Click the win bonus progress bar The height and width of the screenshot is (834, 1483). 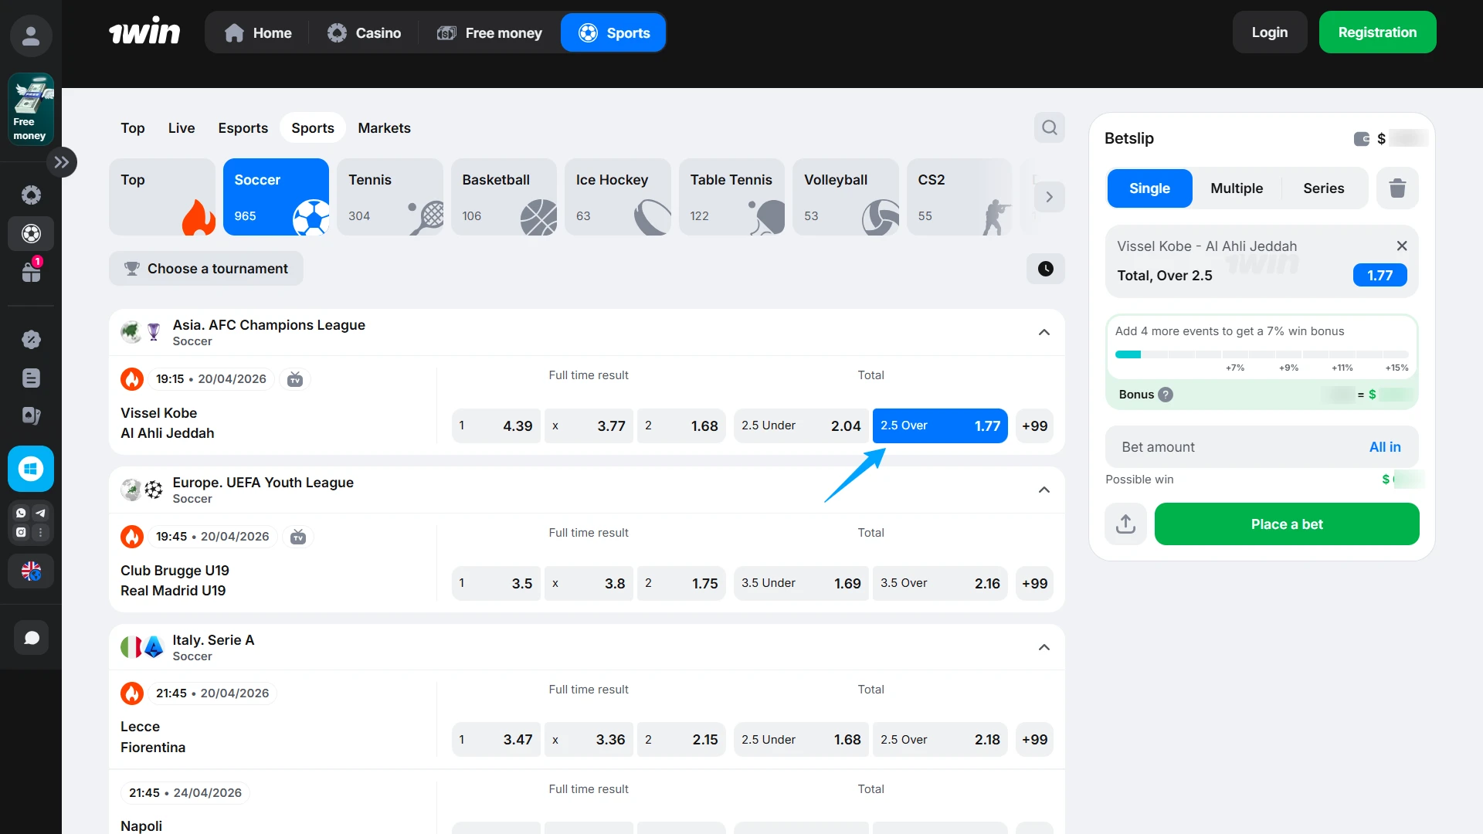tap(1262, 354)
